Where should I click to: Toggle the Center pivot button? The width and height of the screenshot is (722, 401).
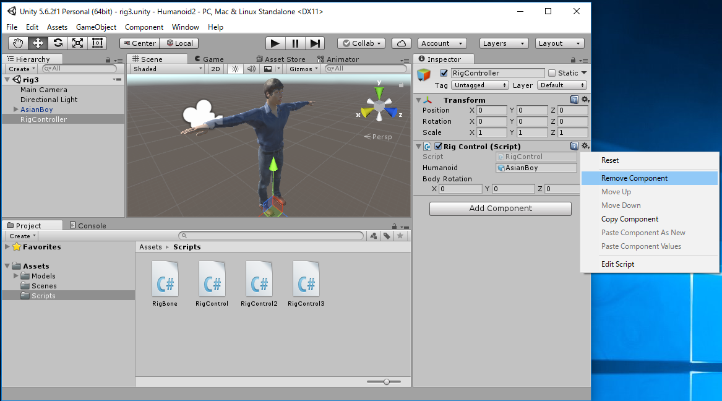pos(139,43)
